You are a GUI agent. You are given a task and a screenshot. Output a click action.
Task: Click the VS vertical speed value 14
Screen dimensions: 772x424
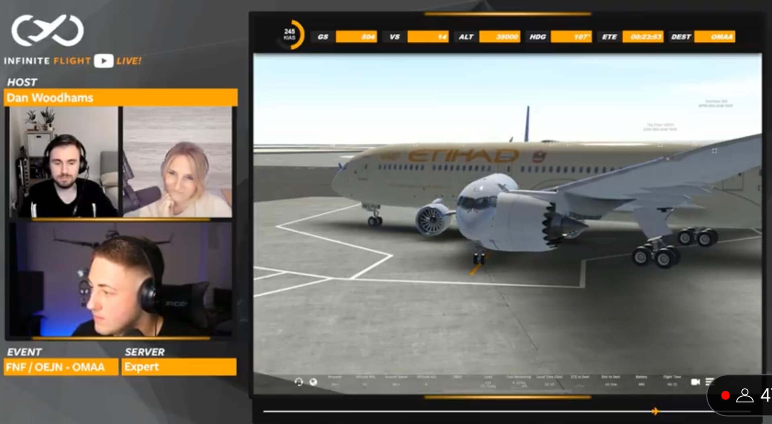tap(428, 37)
